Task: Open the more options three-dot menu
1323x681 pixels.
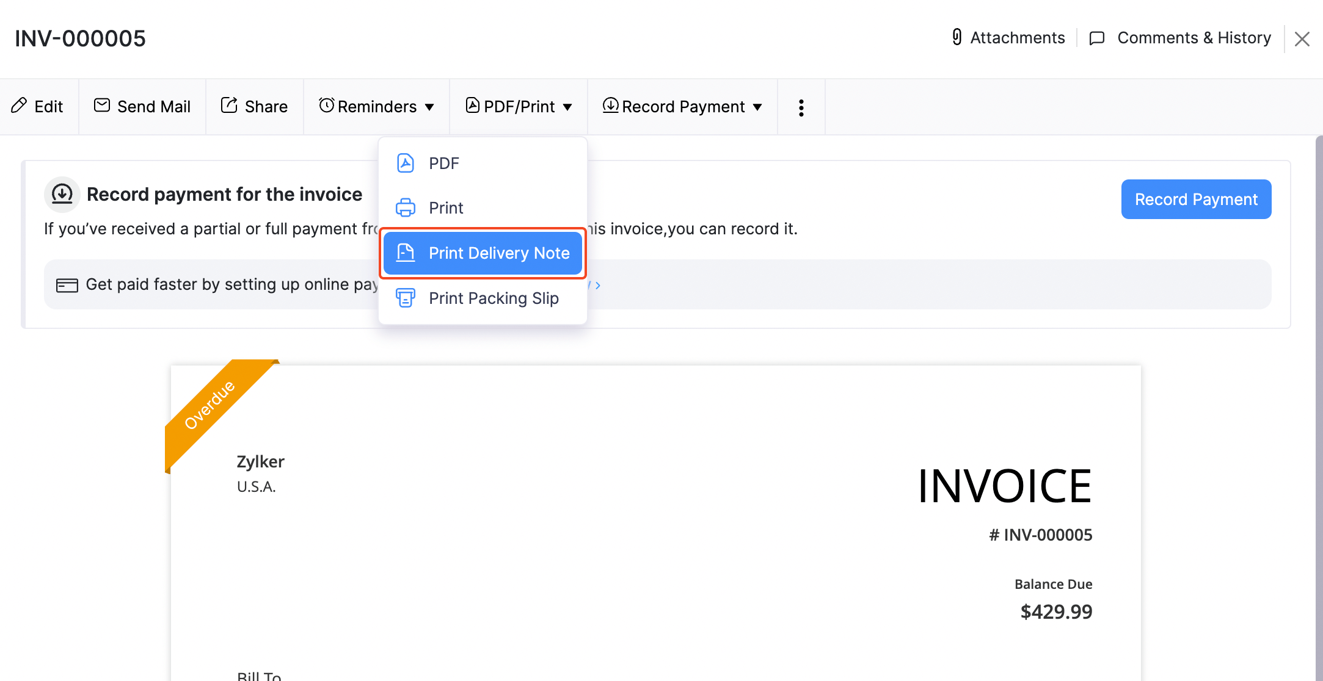Action: (801, 107)
